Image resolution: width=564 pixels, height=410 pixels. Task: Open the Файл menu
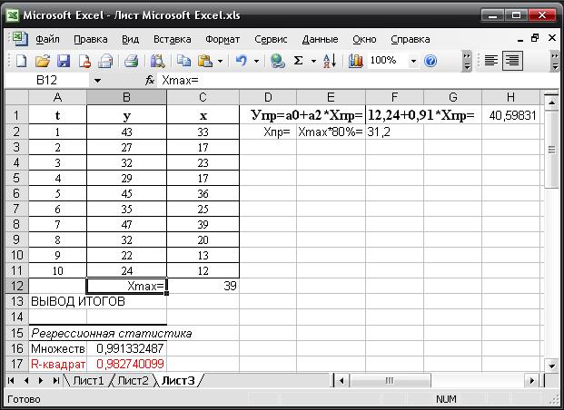pos(47,39)
